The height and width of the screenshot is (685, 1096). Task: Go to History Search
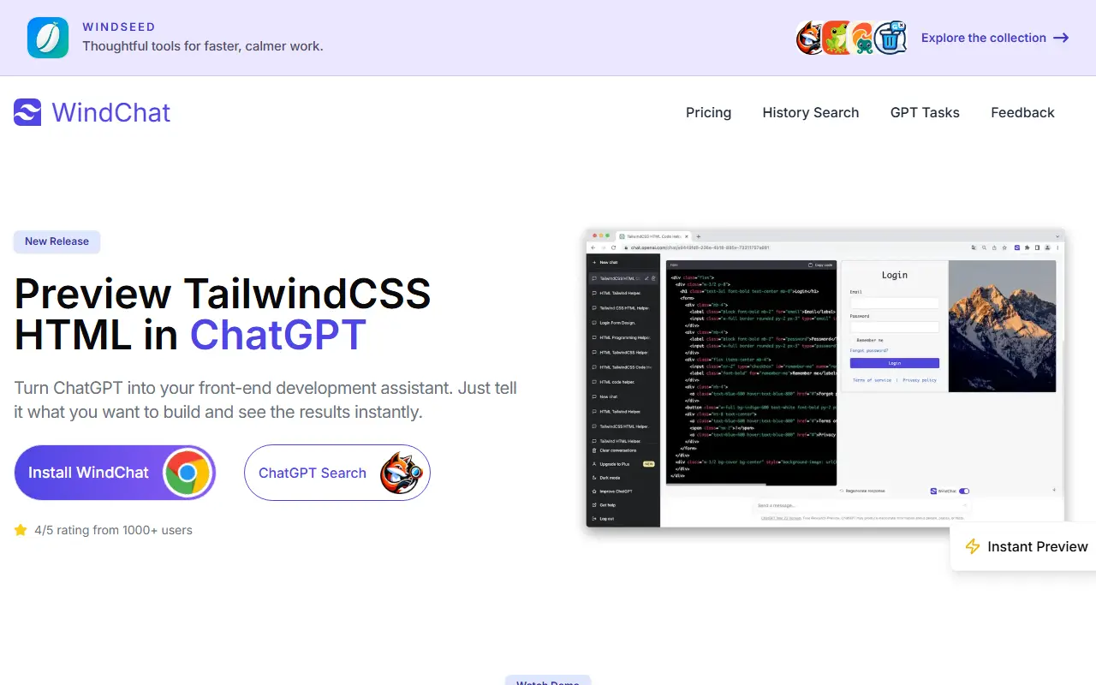pyautogui.click(x=810, y=112)
